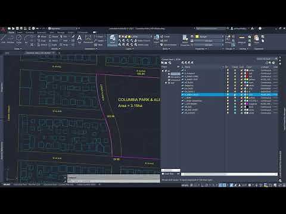Image resolution: width=286 pixels, height=214 pixels.
Task: Toggle freeze for the cyan-colored layer
Action: (235, 83)
